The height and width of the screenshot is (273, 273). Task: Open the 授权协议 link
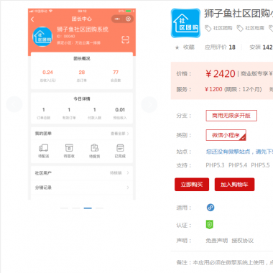(243, 241)
